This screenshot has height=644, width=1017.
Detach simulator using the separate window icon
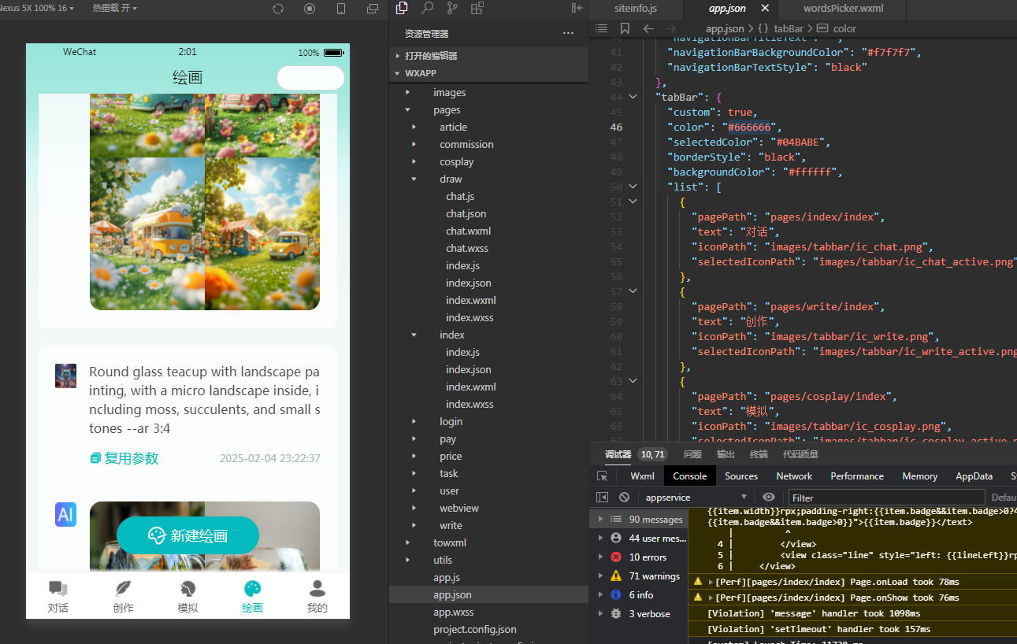pos(373,9)
